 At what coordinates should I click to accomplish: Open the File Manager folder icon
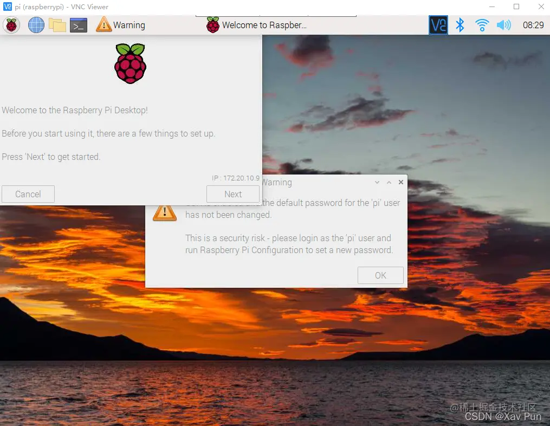(x=57, y=25)
